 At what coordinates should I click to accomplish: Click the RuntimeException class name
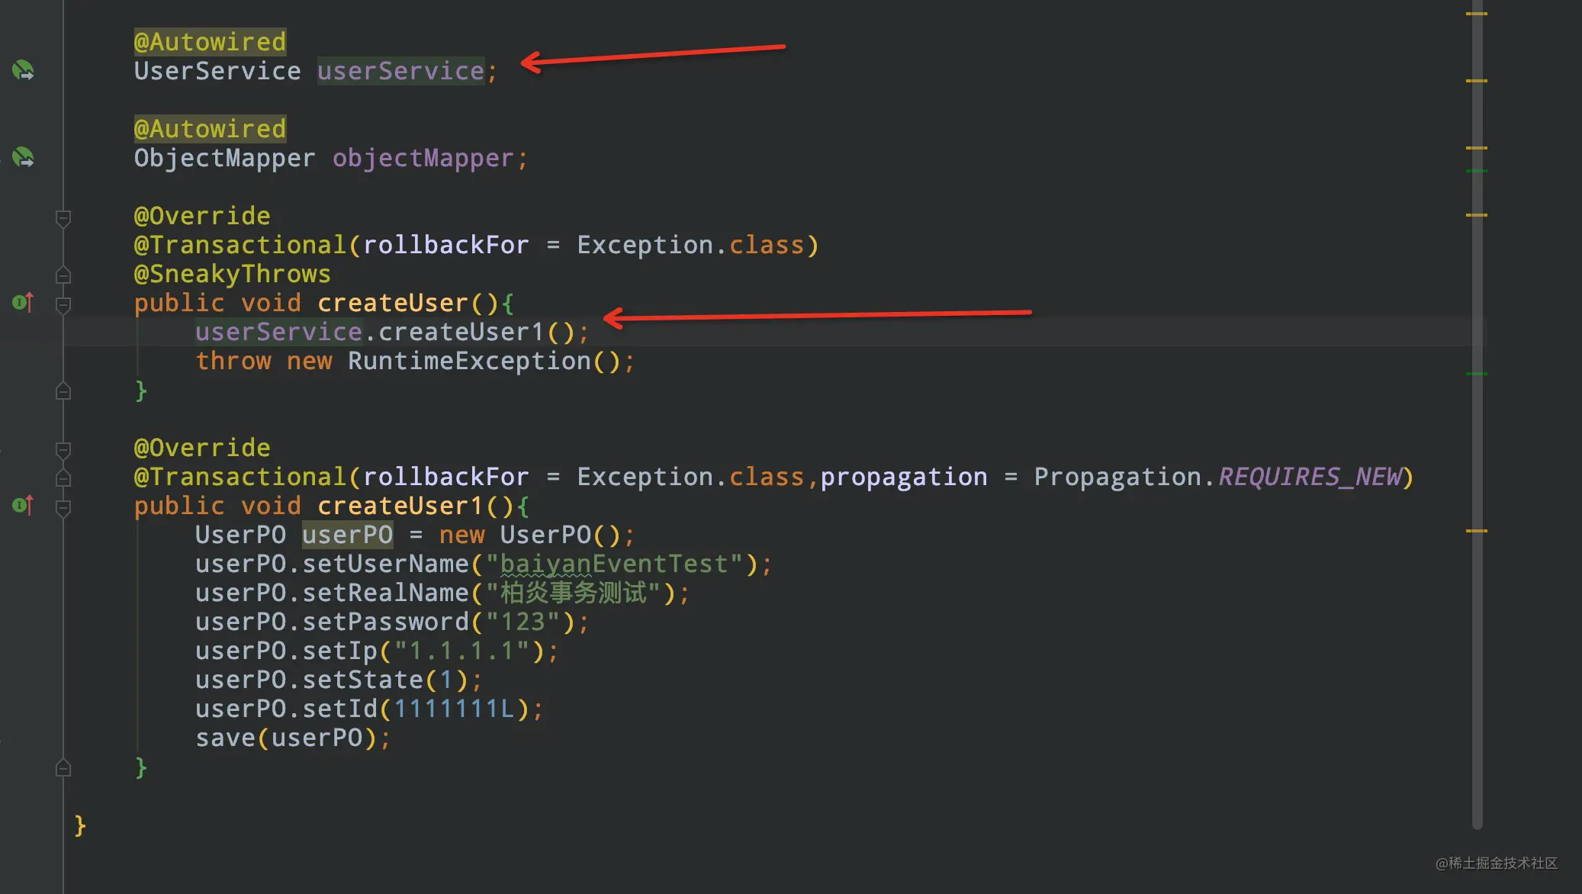click(469, 361)
